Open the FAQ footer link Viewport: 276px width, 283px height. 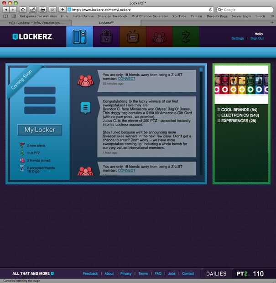click(158, 273)
